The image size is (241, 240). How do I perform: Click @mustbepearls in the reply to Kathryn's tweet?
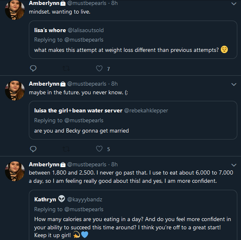[84, 209]
